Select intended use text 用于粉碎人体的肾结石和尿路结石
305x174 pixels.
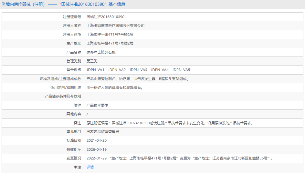[115, 88]
